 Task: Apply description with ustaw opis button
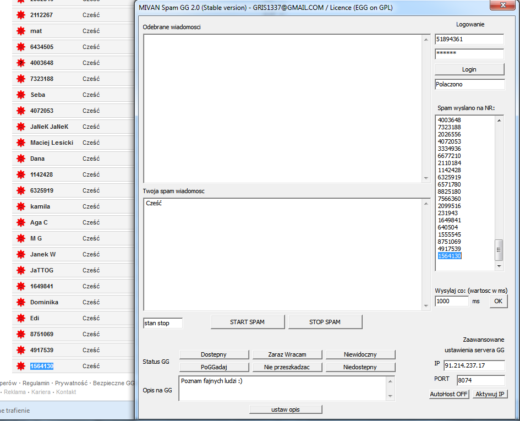pos(286,409)
